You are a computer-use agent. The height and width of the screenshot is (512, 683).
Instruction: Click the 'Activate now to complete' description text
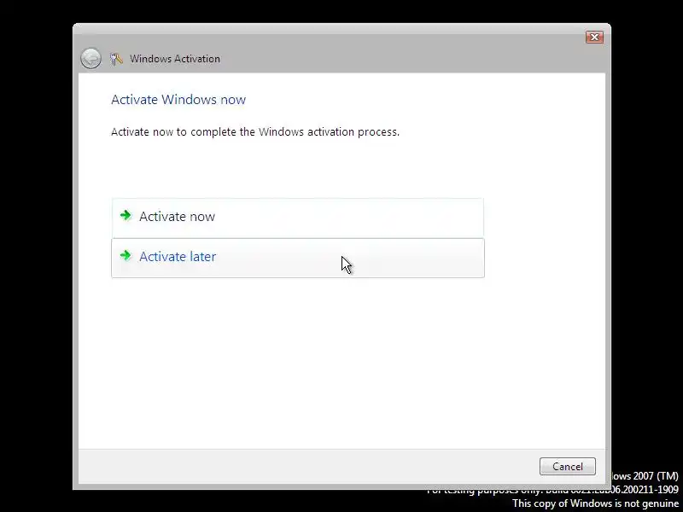click(255, 132)
